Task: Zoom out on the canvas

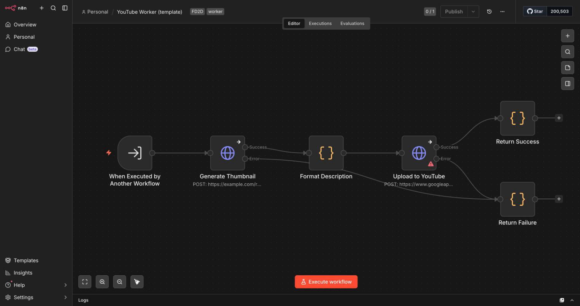Action: click(120, 282)
